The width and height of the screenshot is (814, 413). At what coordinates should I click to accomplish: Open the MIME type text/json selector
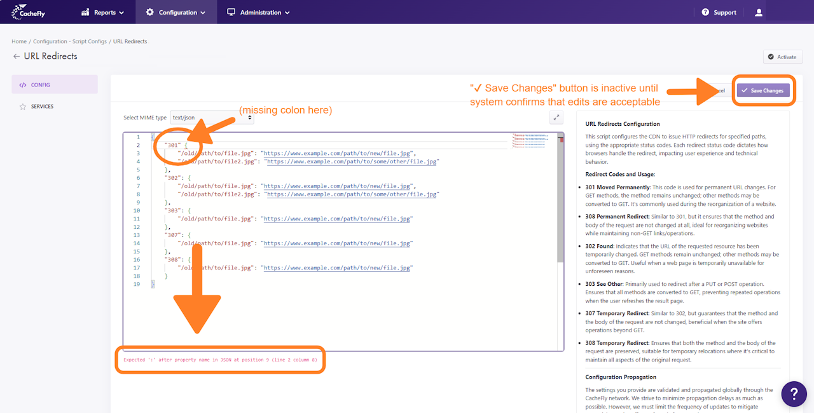(x=212, y=118)
